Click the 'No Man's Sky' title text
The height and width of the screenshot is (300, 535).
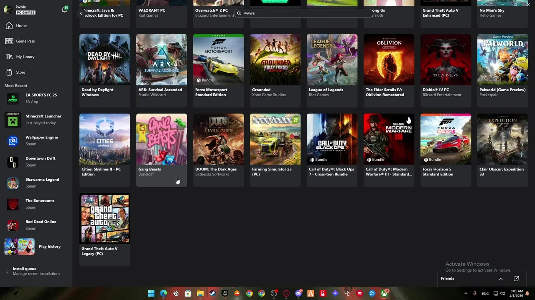click(x=492, y=10)
